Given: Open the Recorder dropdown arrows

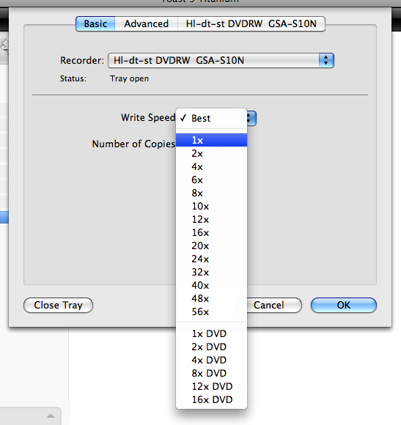Looking at the screenshot, I should click(326, 60).
